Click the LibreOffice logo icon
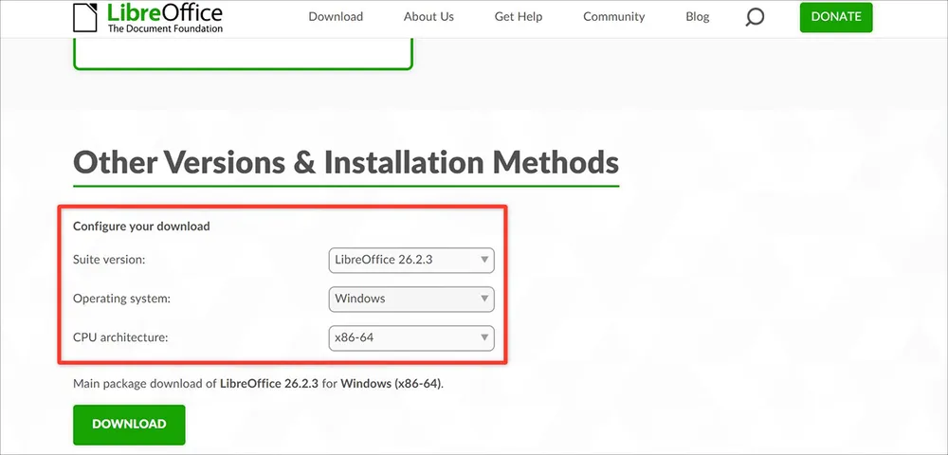The height and width of the screenshot is (455, 948). tap(84, 17)
